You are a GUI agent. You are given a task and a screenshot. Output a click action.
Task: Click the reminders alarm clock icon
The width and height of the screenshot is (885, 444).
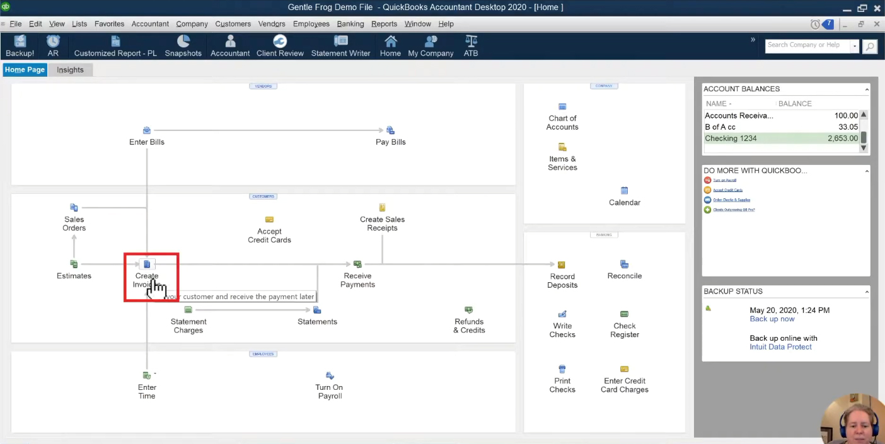tap(815, 24)
